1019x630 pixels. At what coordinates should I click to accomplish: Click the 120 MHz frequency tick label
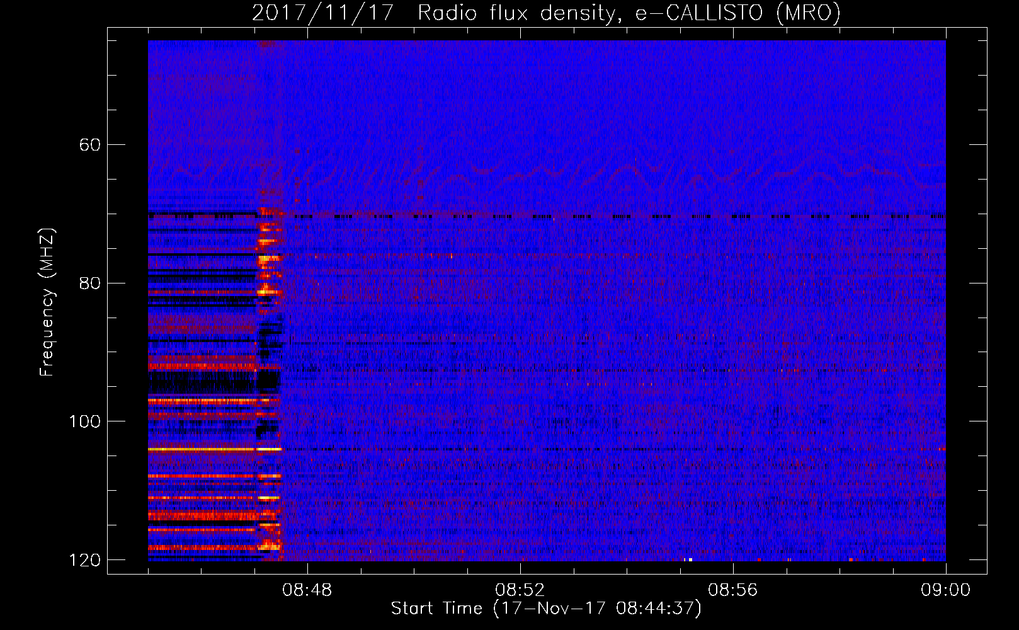click(84, 559)
